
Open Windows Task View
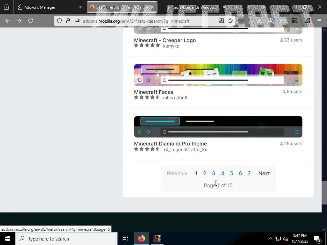[x=125, y=239]
